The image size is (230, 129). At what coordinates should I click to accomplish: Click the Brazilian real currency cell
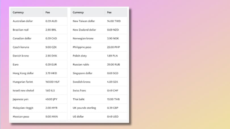20,30
